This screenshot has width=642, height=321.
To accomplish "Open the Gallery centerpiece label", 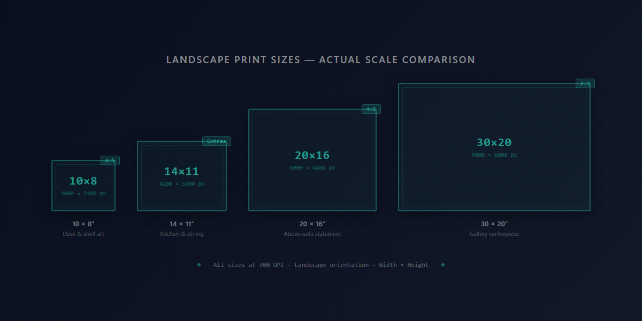I will [x=493, y=233].
